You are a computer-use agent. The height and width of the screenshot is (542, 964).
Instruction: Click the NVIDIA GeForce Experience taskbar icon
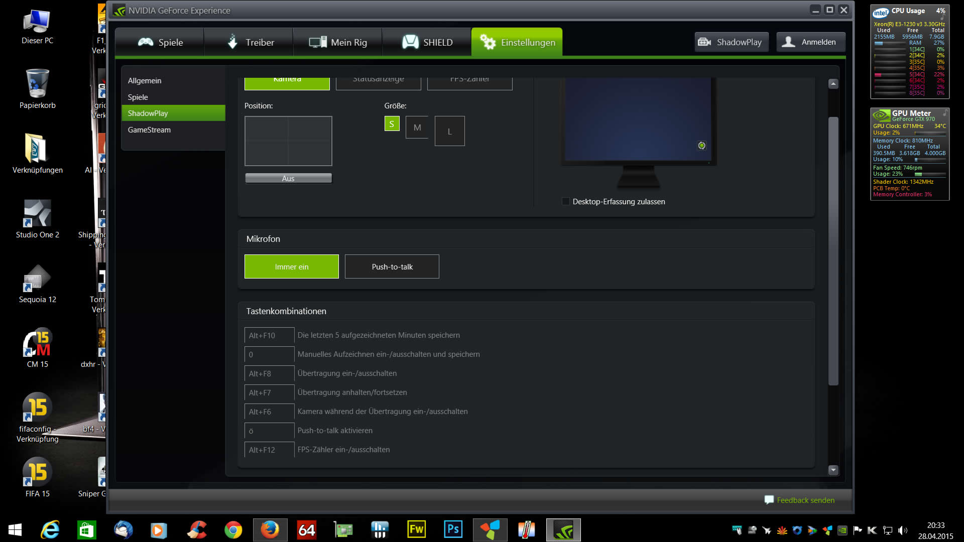(x=563, y=530)
